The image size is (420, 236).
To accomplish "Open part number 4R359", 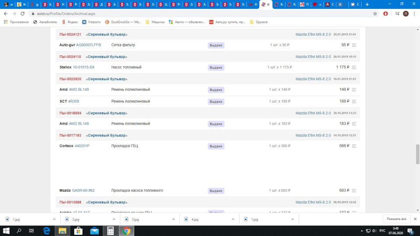I will 73,101.
